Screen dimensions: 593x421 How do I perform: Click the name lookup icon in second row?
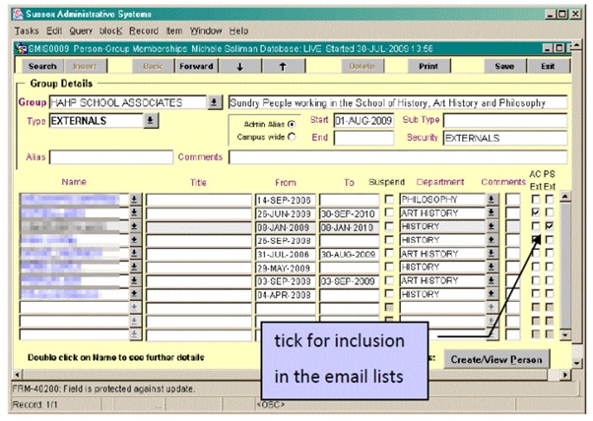[136, 212]
